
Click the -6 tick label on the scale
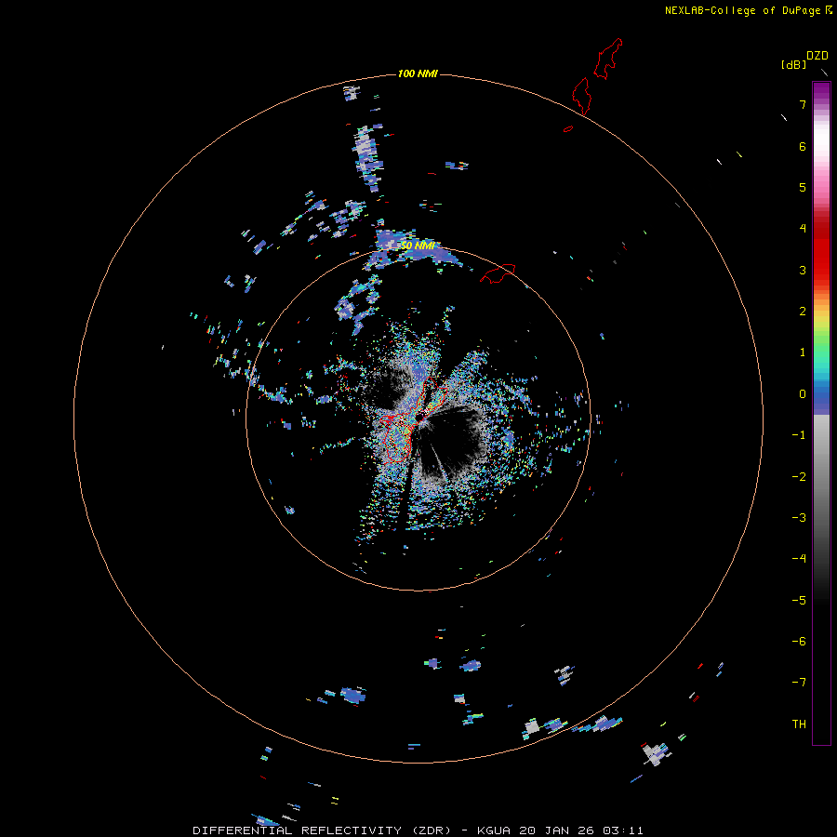799,642
